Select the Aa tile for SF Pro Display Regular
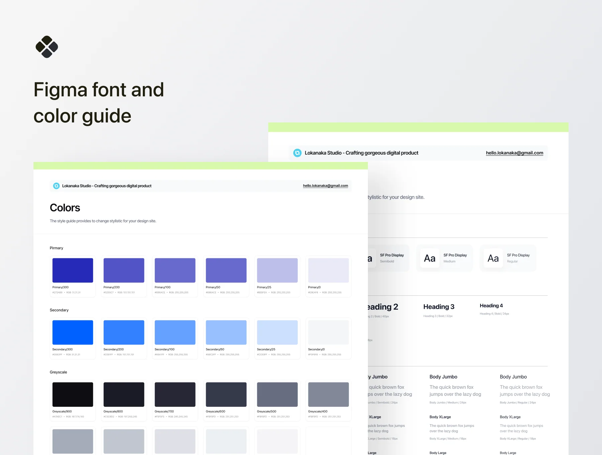The width and height of the screenshot is (602, 455). 493,258
